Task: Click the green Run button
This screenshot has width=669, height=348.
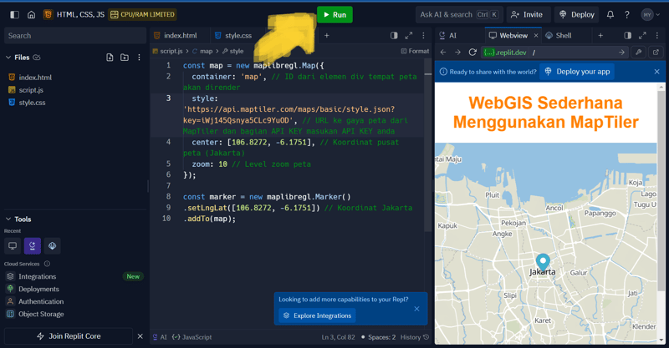Action: 335,14
